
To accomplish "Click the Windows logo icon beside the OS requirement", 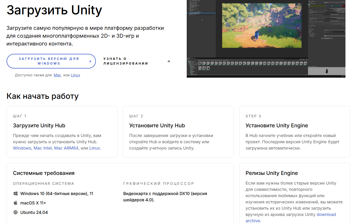I will [x=16, y=193].
